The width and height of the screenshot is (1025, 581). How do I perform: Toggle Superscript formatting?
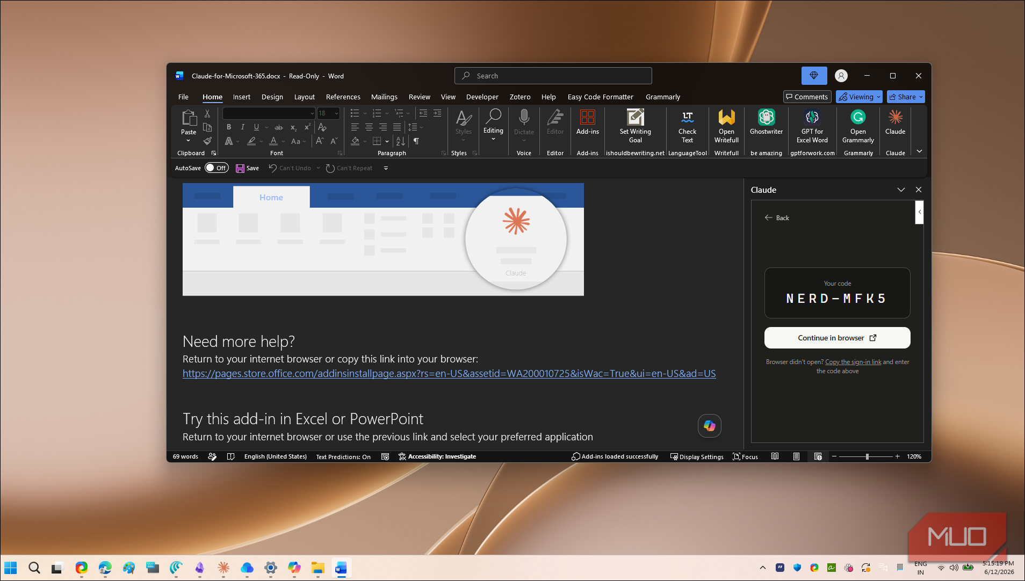(307, 127)
